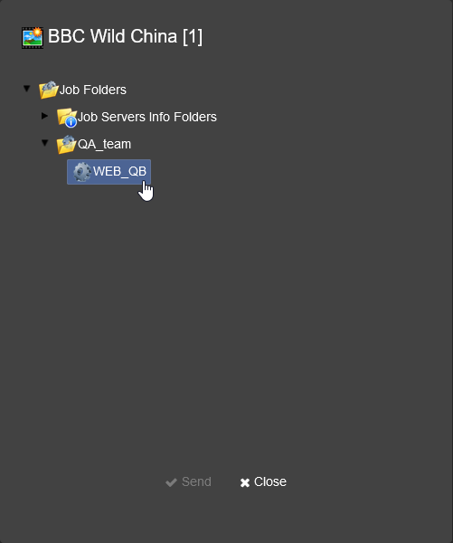Viewport: 453px width, 543px height.
Task: Click the Send button
Action: click(x=188, y=482)
